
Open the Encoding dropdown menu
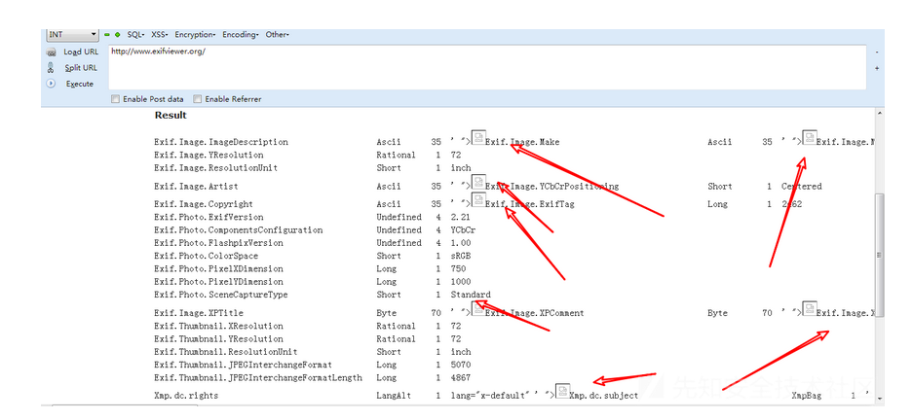241,35
